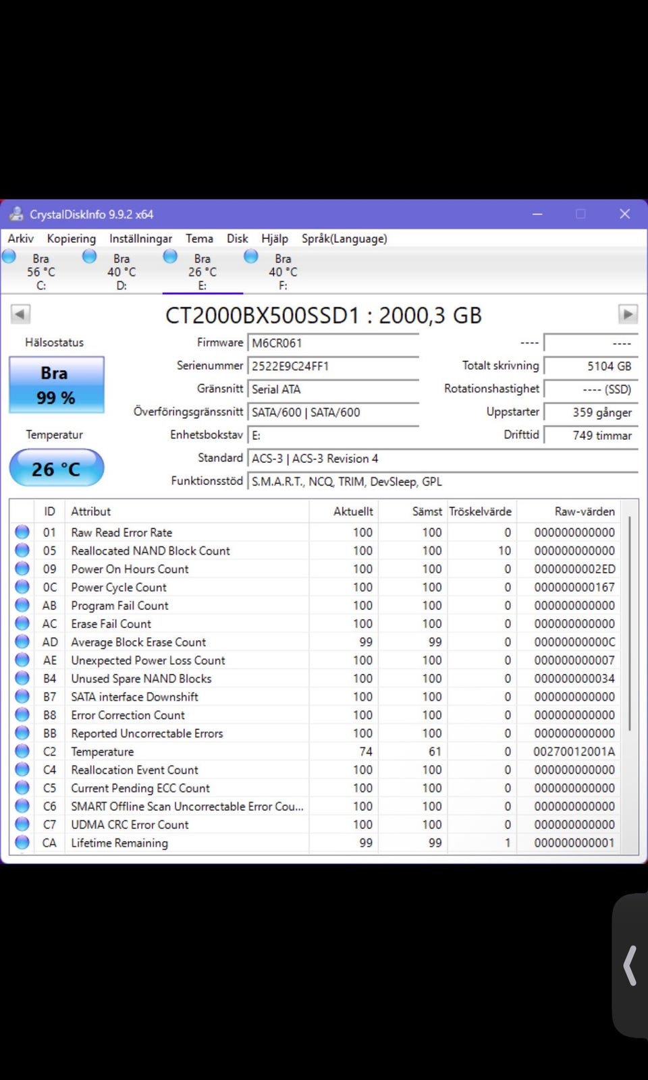This screenshot has width=648, height=1080.
Task: Click the Drifttid value 749 timmar
Action: [x=590, y=435]
